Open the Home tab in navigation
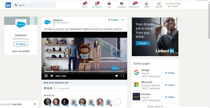The image size is (210, 108). pyautogui.click(x=84, y=5)
